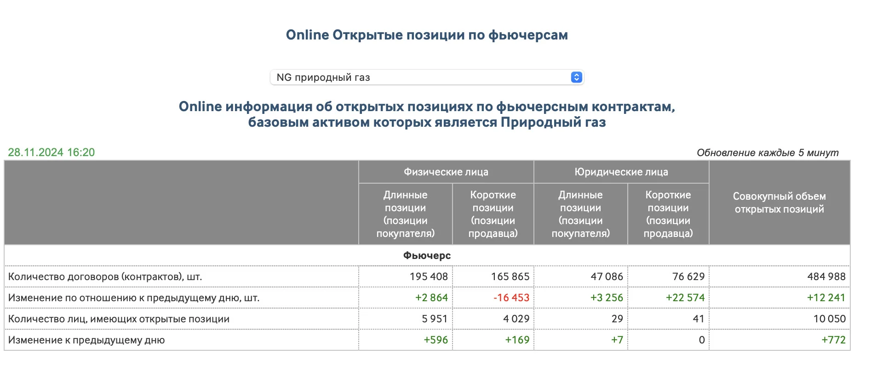Click the Фьючерс section row
Screen dimensions: 871x371
click(427, 256)
